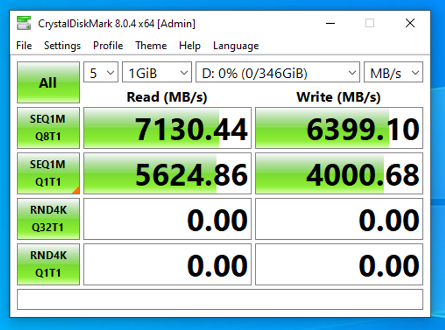The width and height of the screenshot is (445, 330).
Task: Start the SEQ1M Q1T1 test
Action: pos(48,173)
